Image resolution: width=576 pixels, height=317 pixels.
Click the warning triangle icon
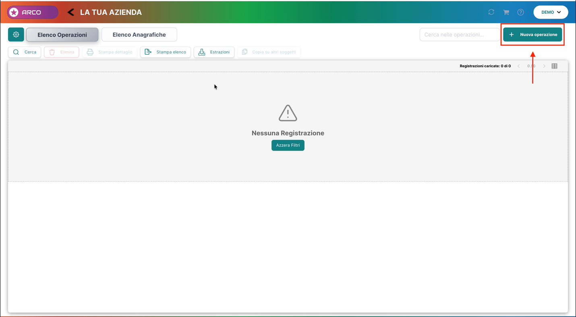(288, 113)
